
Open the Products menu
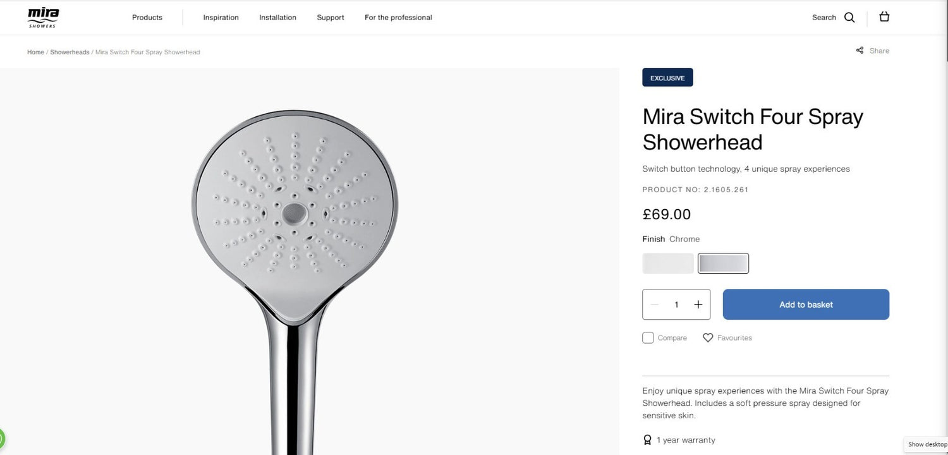point(147,18)
